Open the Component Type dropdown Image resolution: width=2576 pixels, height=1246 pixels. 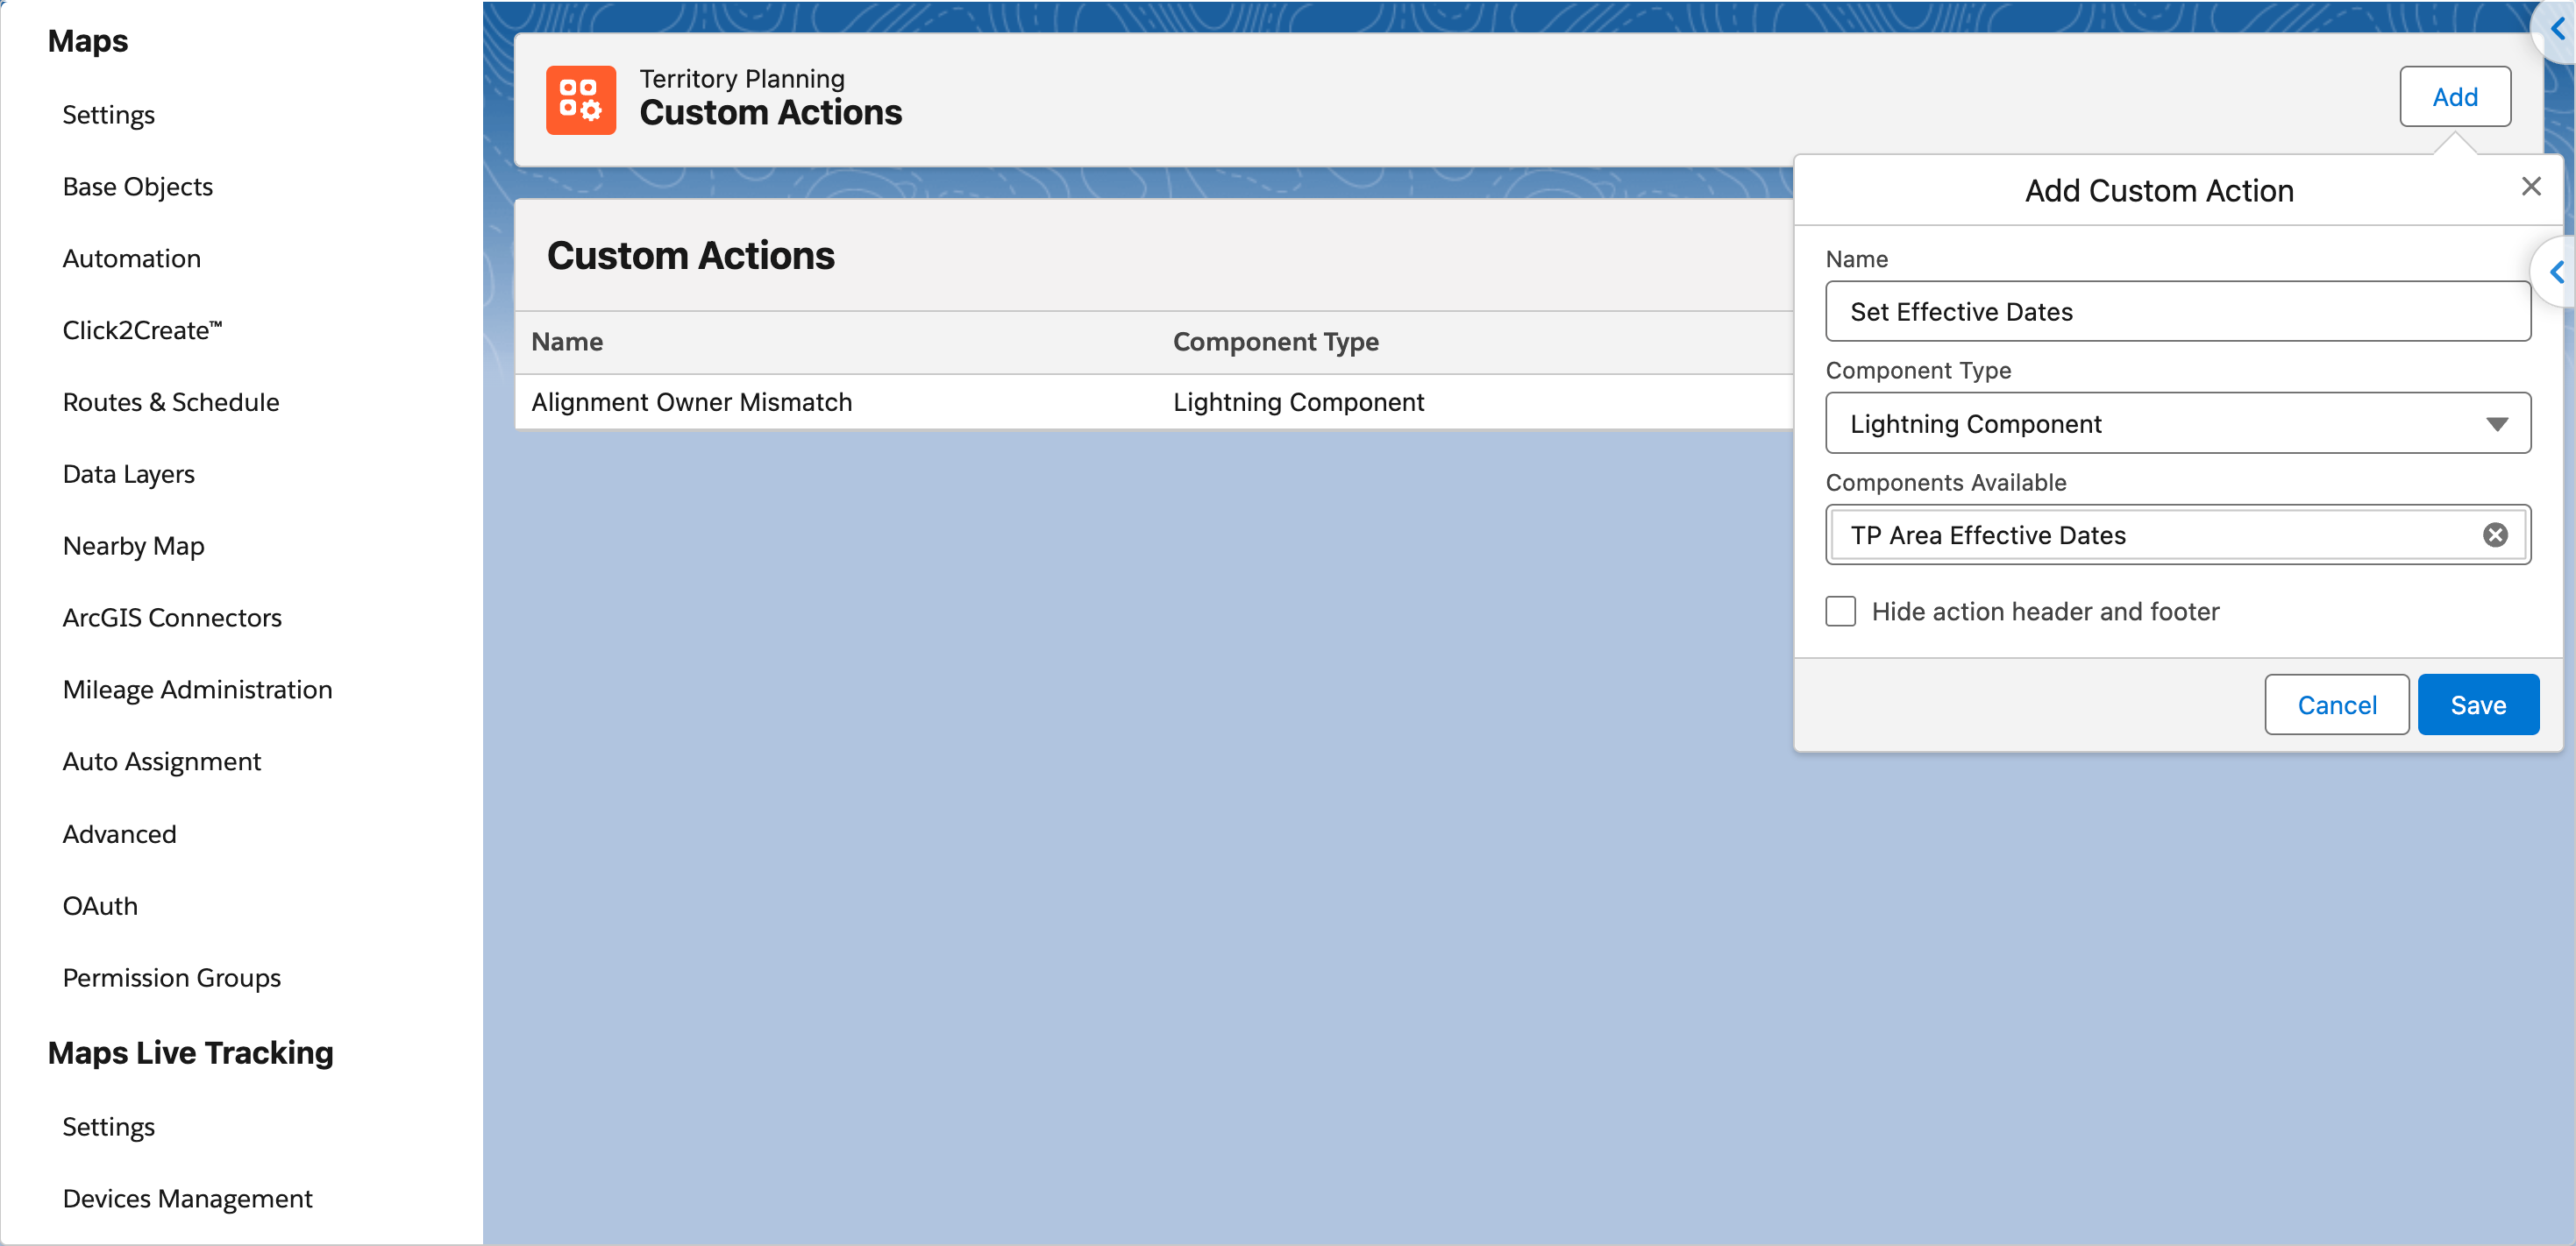(2178, 424)
